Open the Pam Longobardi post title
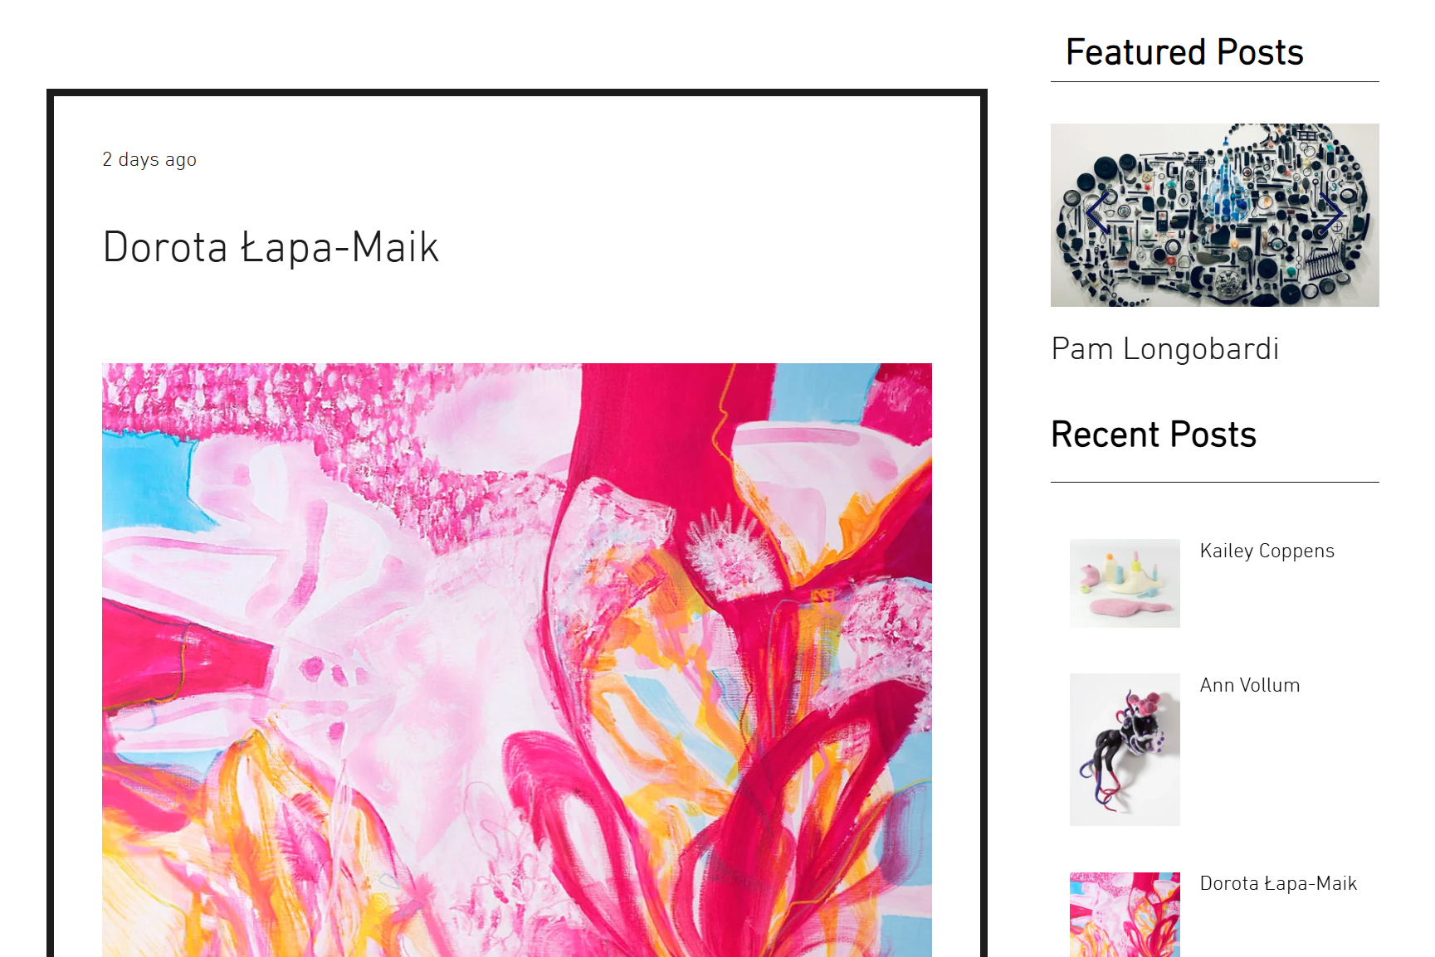This screenshot has width=1435, height=957. coord(1164,349)
